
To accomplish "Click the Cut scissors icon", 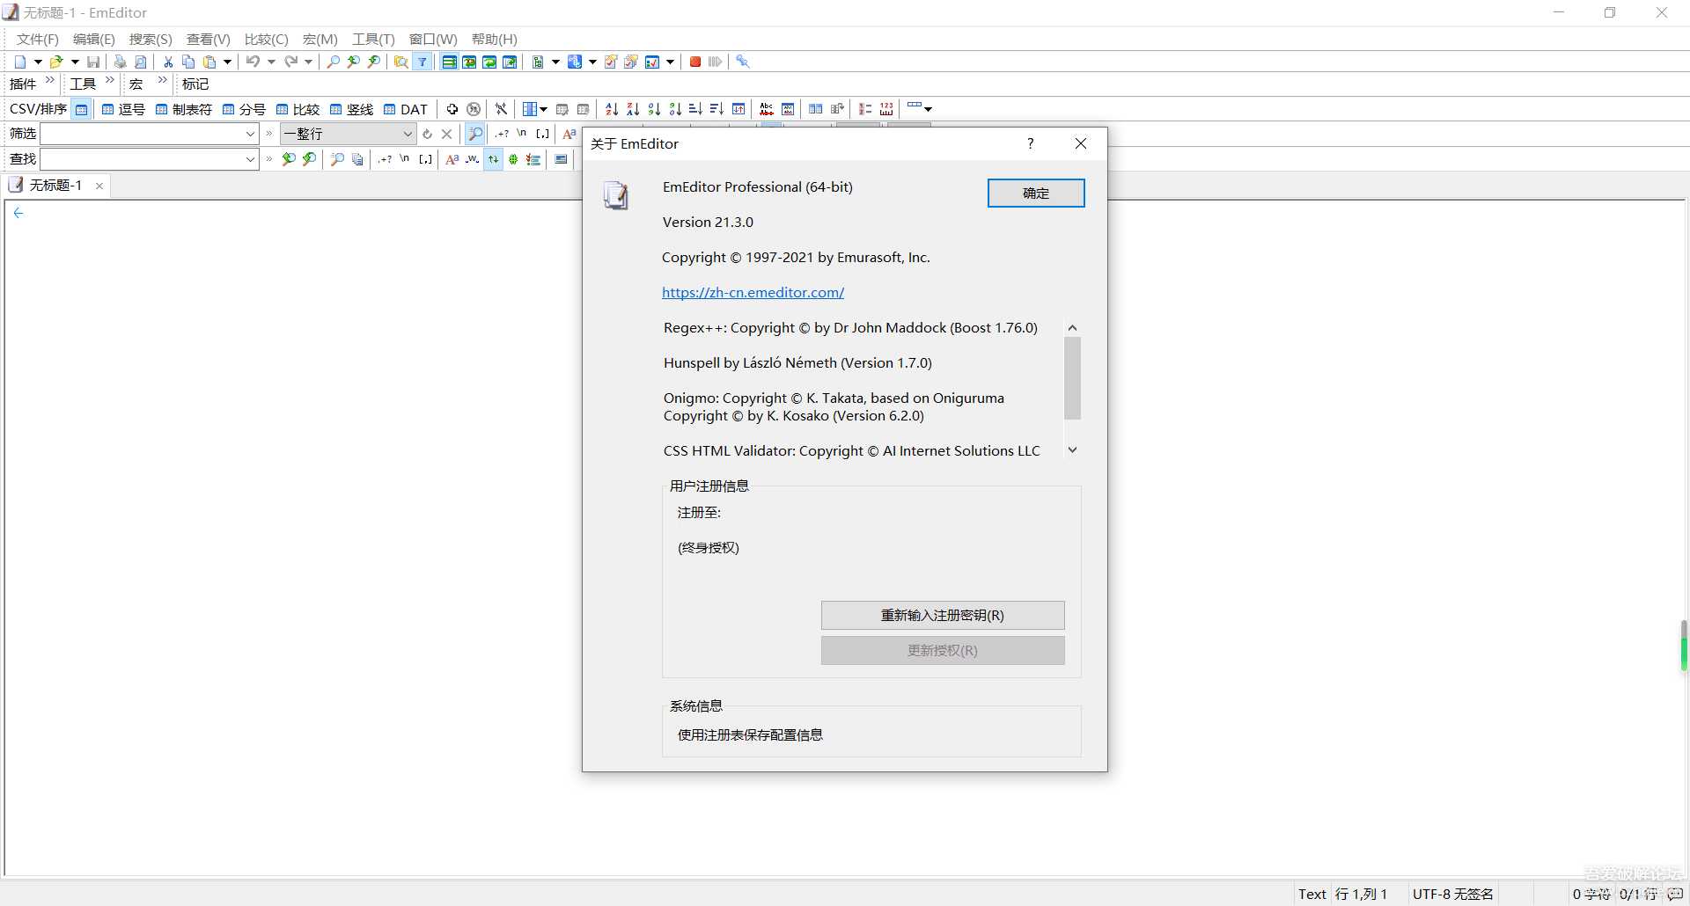I will [x=168, y=62].
